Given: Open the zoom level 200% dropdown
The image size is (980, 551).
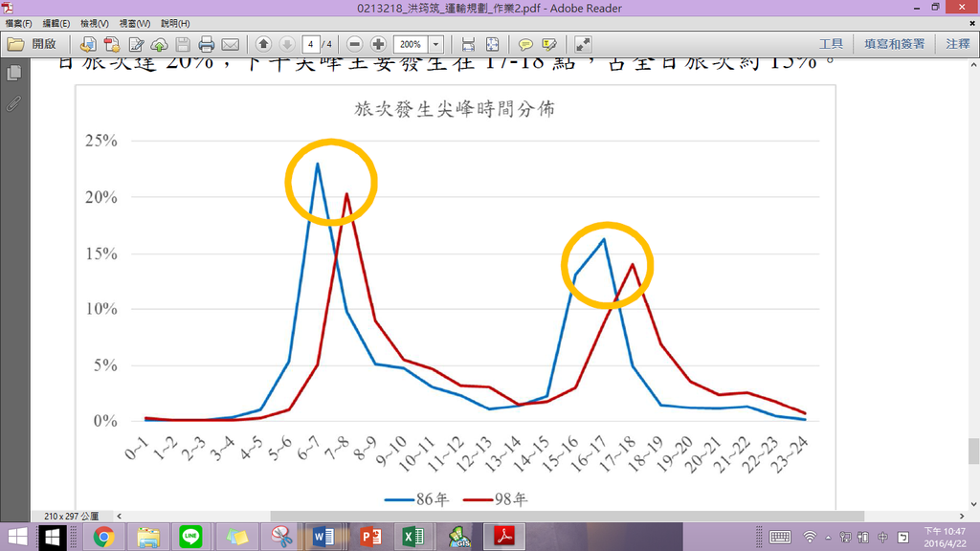Looking at the screenshot, I should point(436,43).
